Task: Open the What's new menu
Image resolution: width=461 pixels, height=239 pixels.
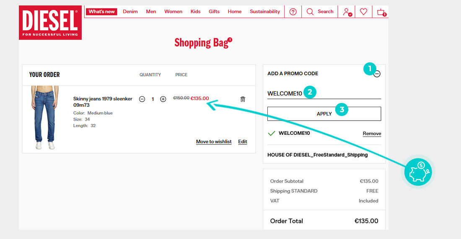Action: pos(101,11)
